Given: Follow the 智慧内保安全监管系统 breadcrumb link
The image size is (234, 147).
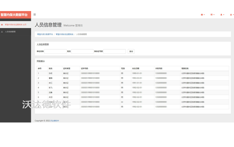Looking at the screenshot, I should tap(64, 34).
